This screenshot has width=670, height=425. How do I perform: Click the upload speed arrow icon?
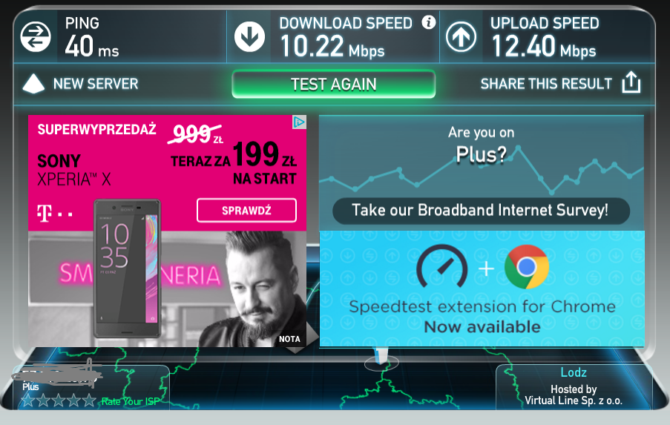click(x=461, y=37)
